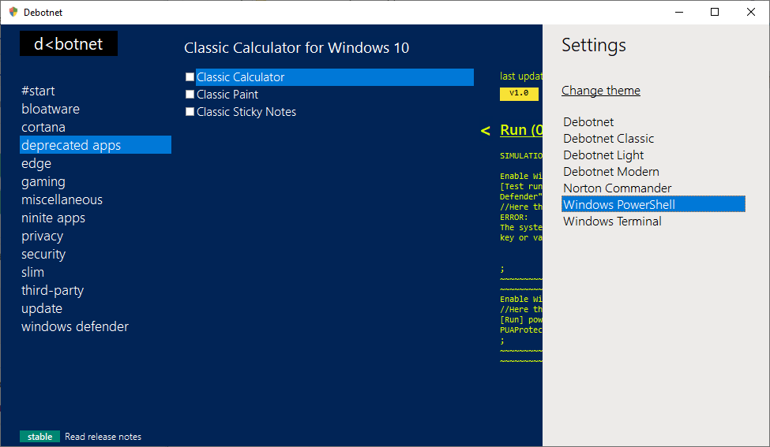Choose the Debotnet Light theme

coord(603,155)
